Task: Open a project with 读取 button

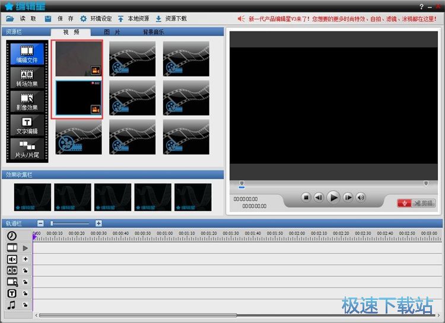Action: click(x=21, y=19)
